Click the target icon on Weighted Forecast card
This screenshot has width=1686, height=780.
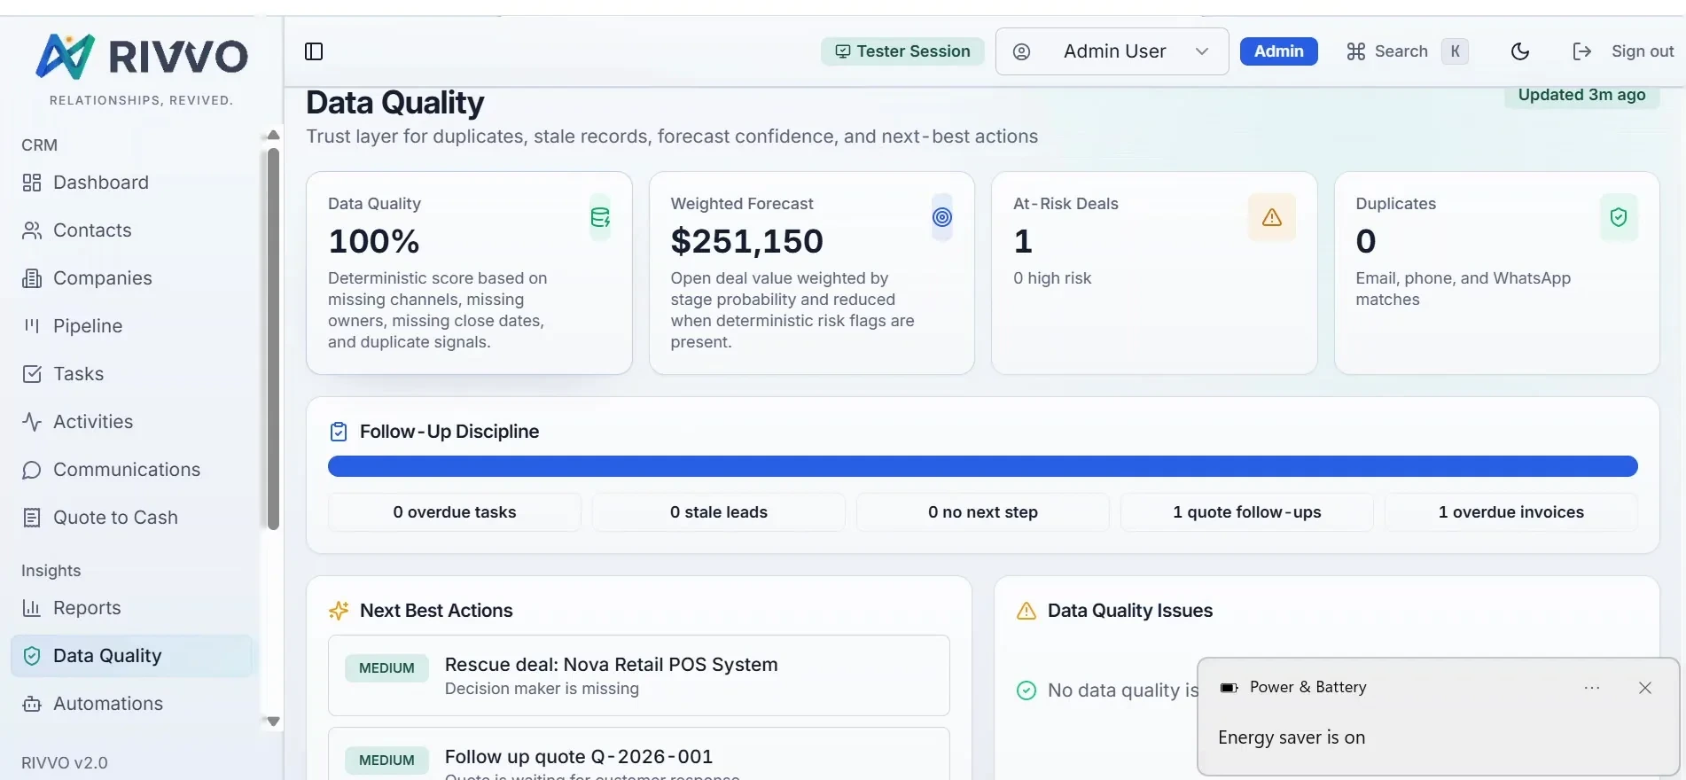[942, 217]
